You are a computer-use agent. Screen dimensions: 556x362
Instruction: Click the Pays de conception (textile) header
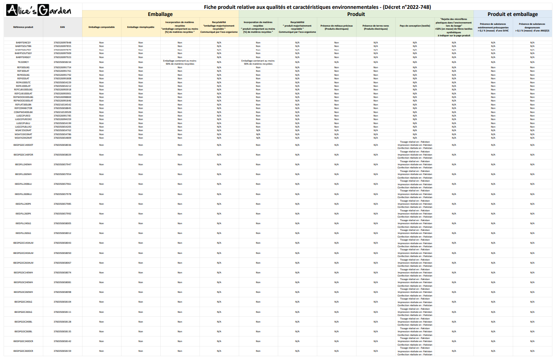click(415, 27)
